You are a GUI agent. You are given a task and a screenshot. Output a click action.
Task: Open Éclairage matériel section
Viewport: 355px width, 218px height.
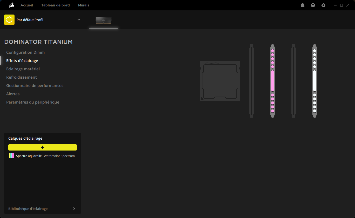click(23, 69)
